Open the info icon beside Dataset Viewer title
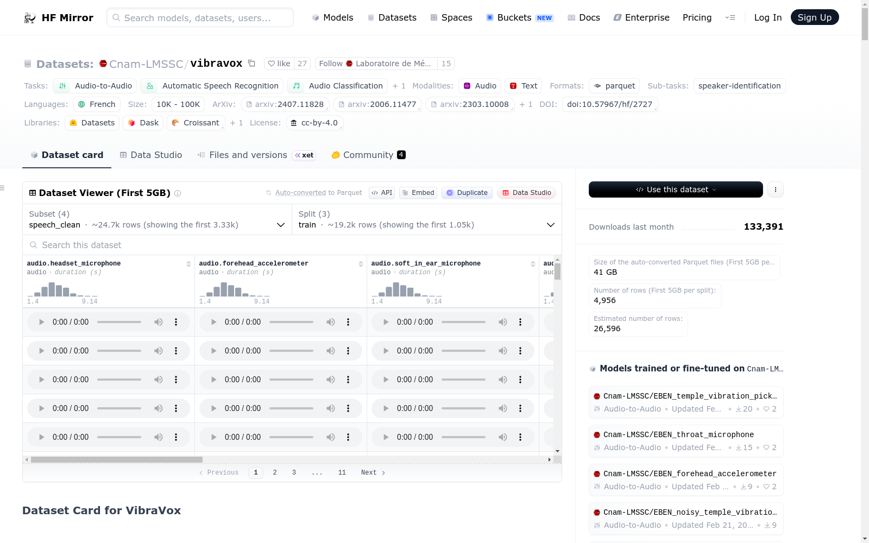The height and width of the screenshot is (543, 869). pos(178,193)
